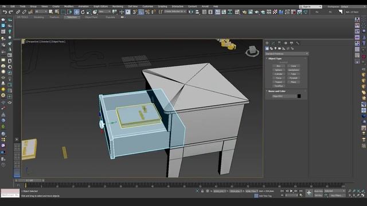Image resolution: width=367 pixels, height=206 pixels.
Task: Select the Geometry category icon
Action: coord(267,49)
